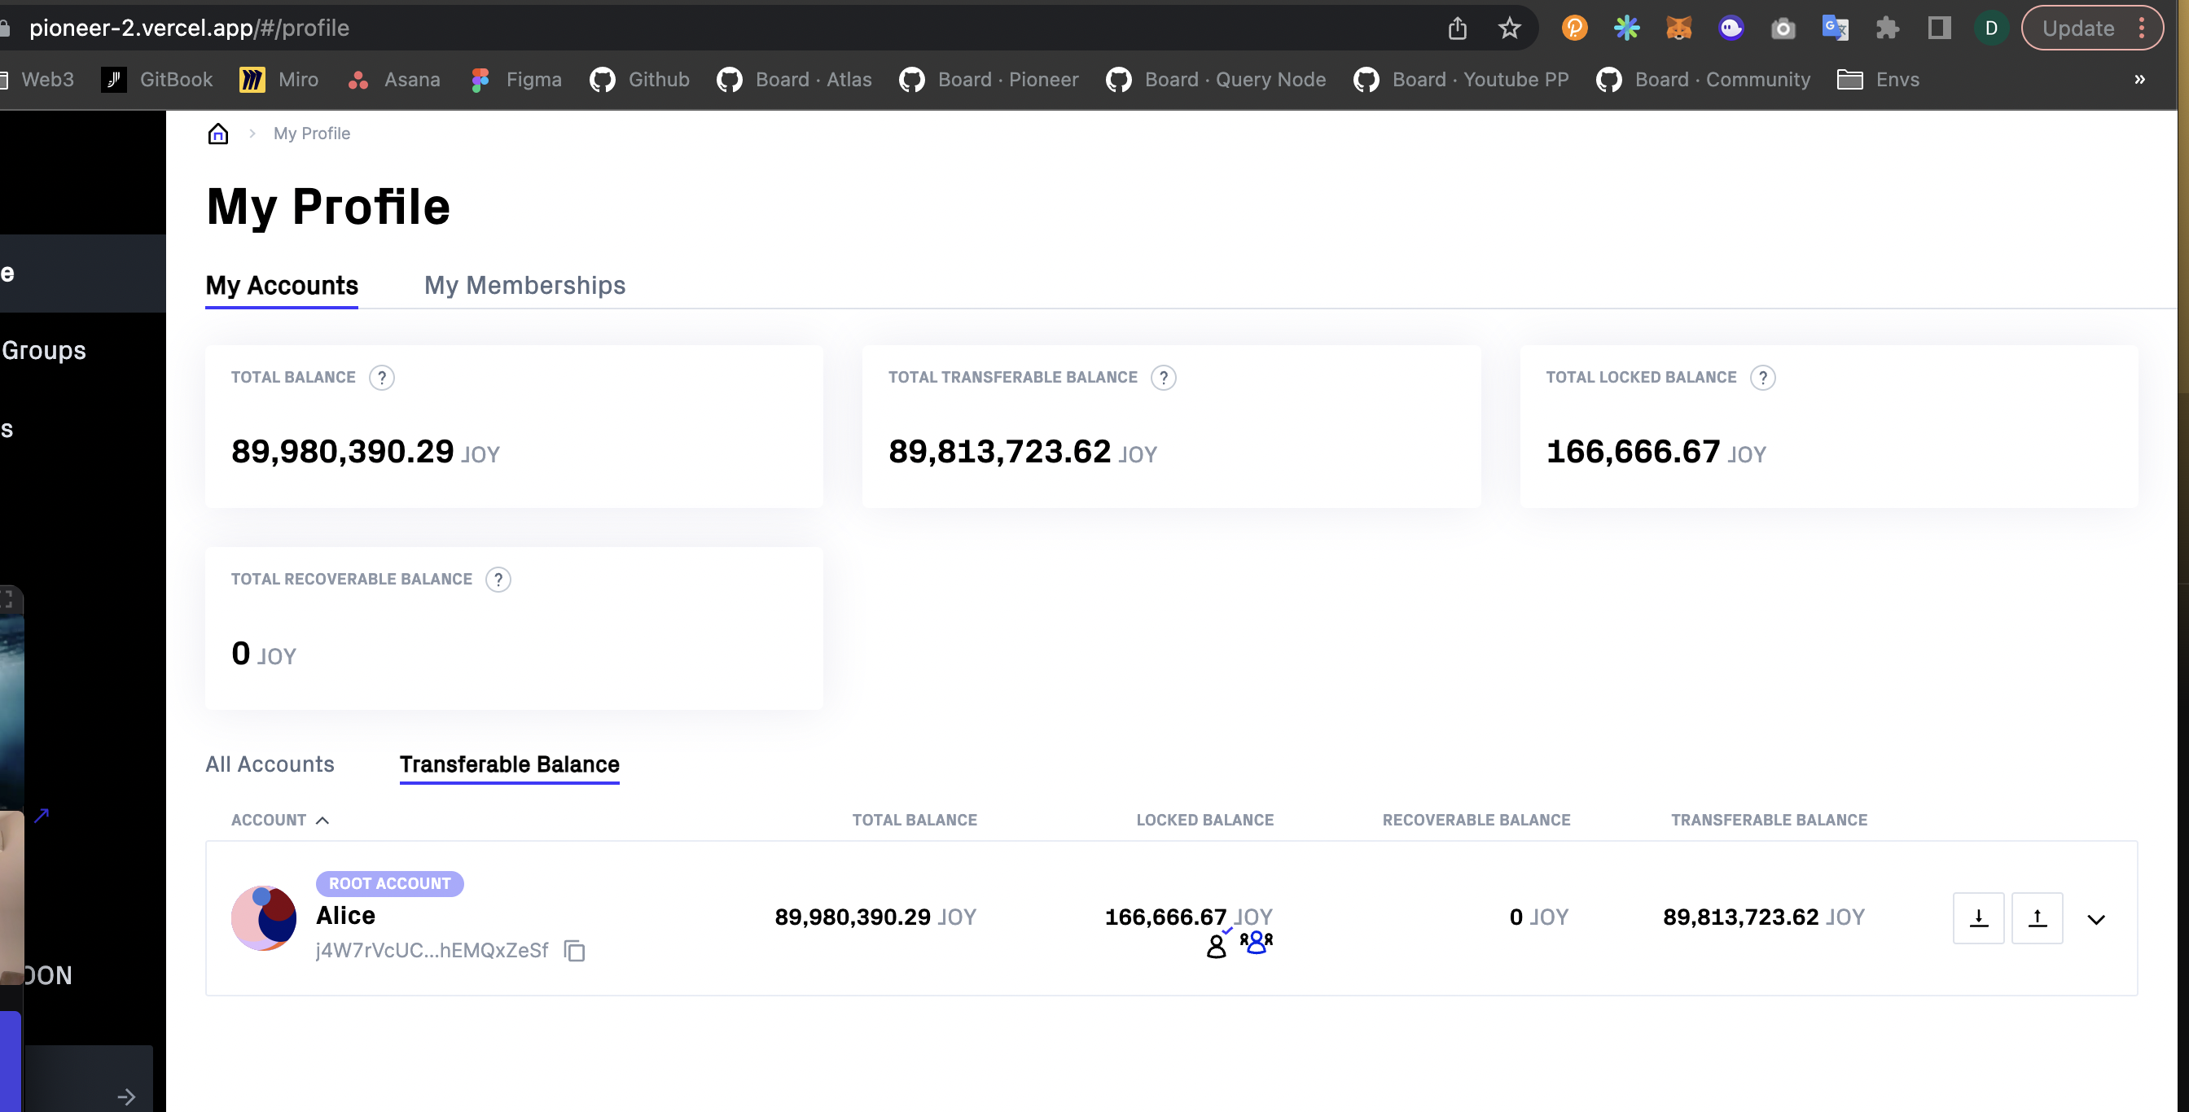The image size is (2189, 1112).
Task: Open the MetaMask extension
Action: click(x=1680, y=27)
